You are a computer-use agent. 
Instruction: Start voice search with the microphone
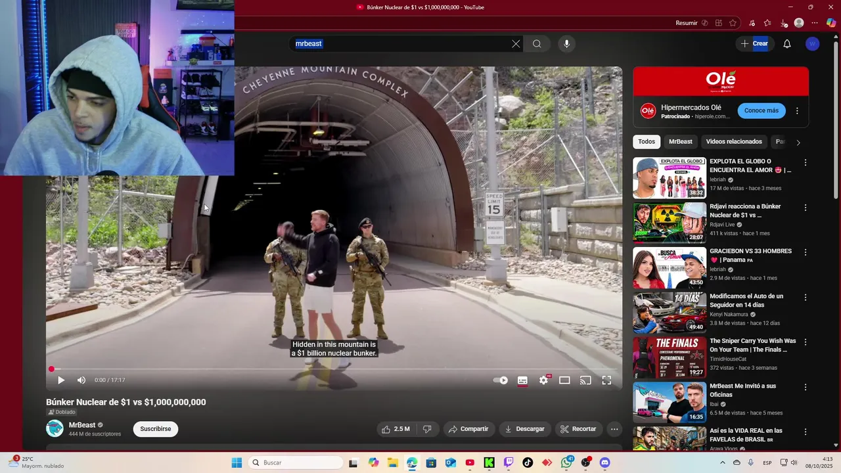(566, 44)
